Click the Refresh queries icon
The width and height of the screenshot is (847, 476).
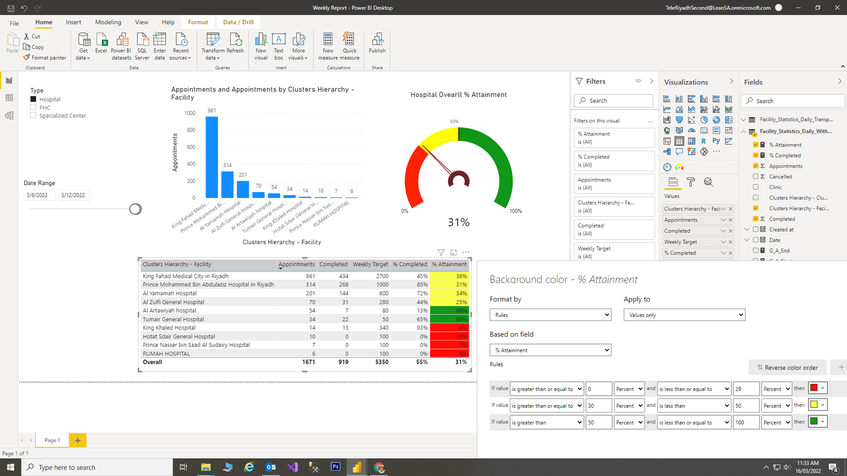235,43
